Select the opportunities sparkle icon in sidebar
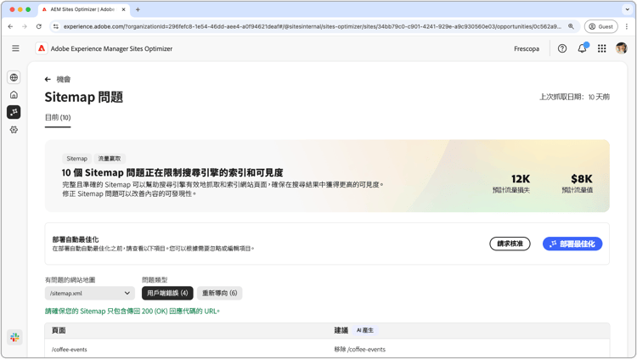The image size is (637, 359). point(14,112)
